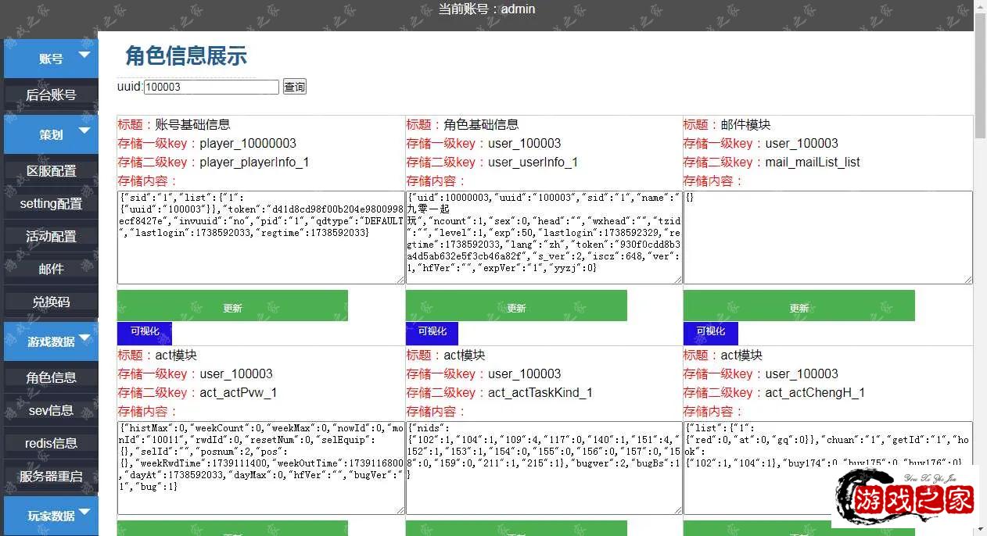Expand the 策划 sidebar section
Screen dimensions: 987x536
50,134
